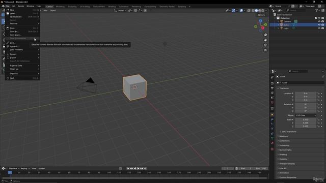Image resolution: width=326 pixels, height=183 pixels.
Task: Click the current frame marker on timeline
Action: coord(10,172)
